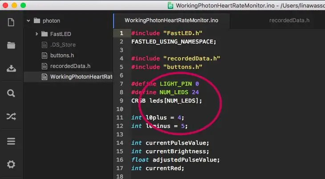325x179 pixels.
Task: Click LIGHT_PIN define on line 7
Action: pos(176,84)
